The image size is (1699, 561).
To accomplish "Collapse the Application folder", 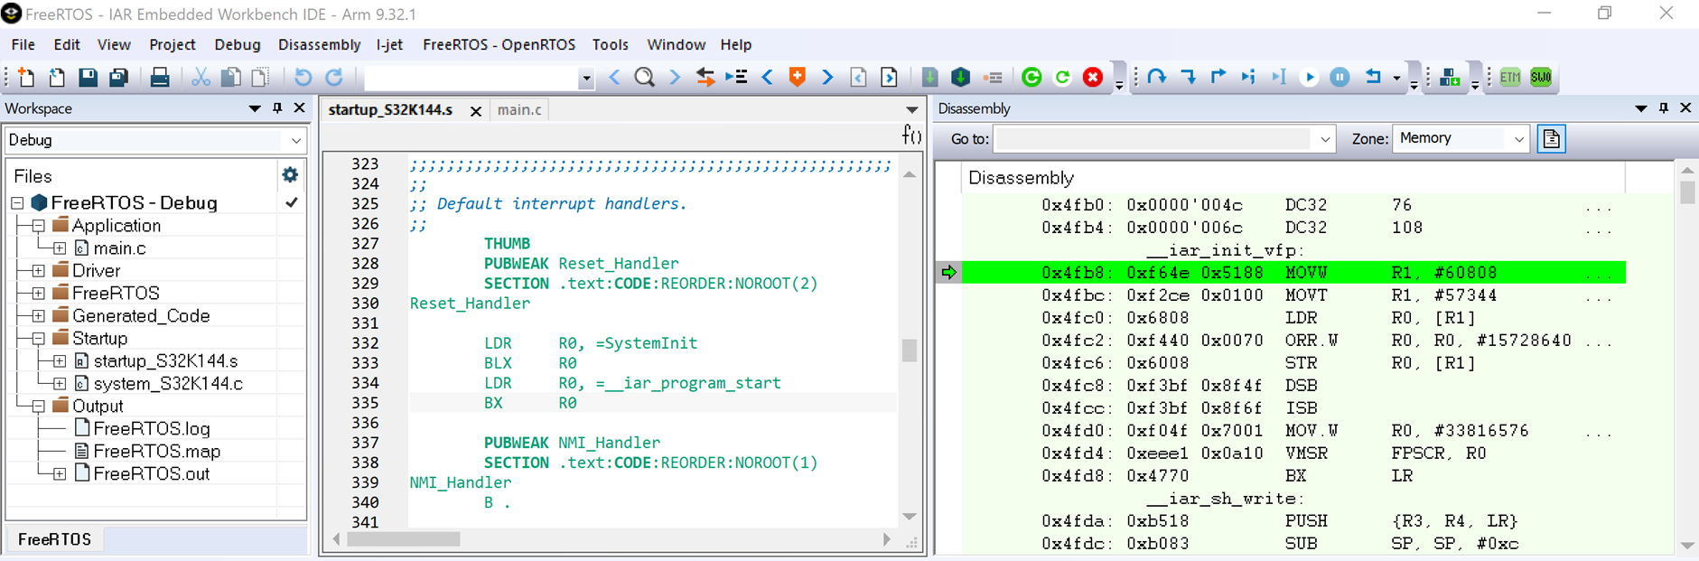I will 38,226.
